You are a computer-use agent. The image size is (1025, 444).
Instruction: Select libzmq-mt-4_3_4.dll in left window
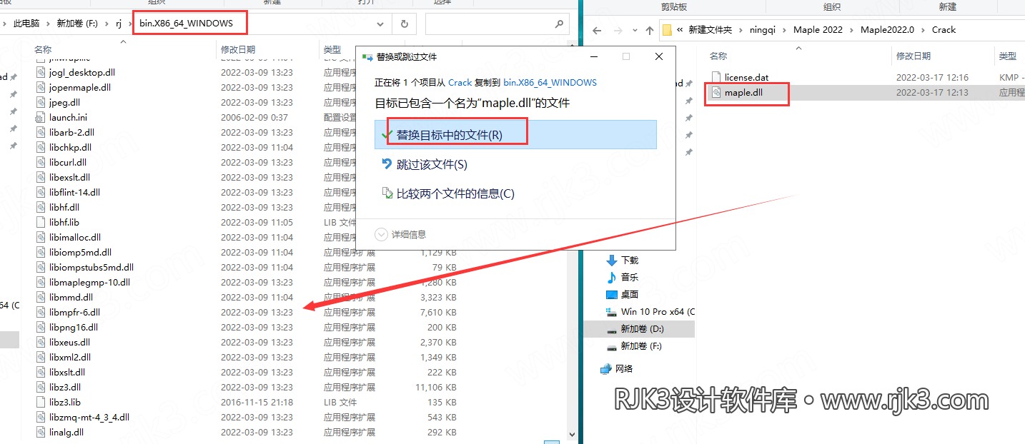click(89, 417)
